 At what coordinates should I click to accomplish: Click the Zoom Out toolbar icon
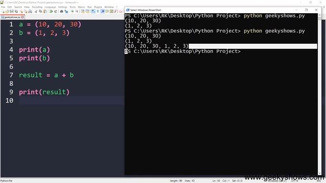click(x=77, y=11)
